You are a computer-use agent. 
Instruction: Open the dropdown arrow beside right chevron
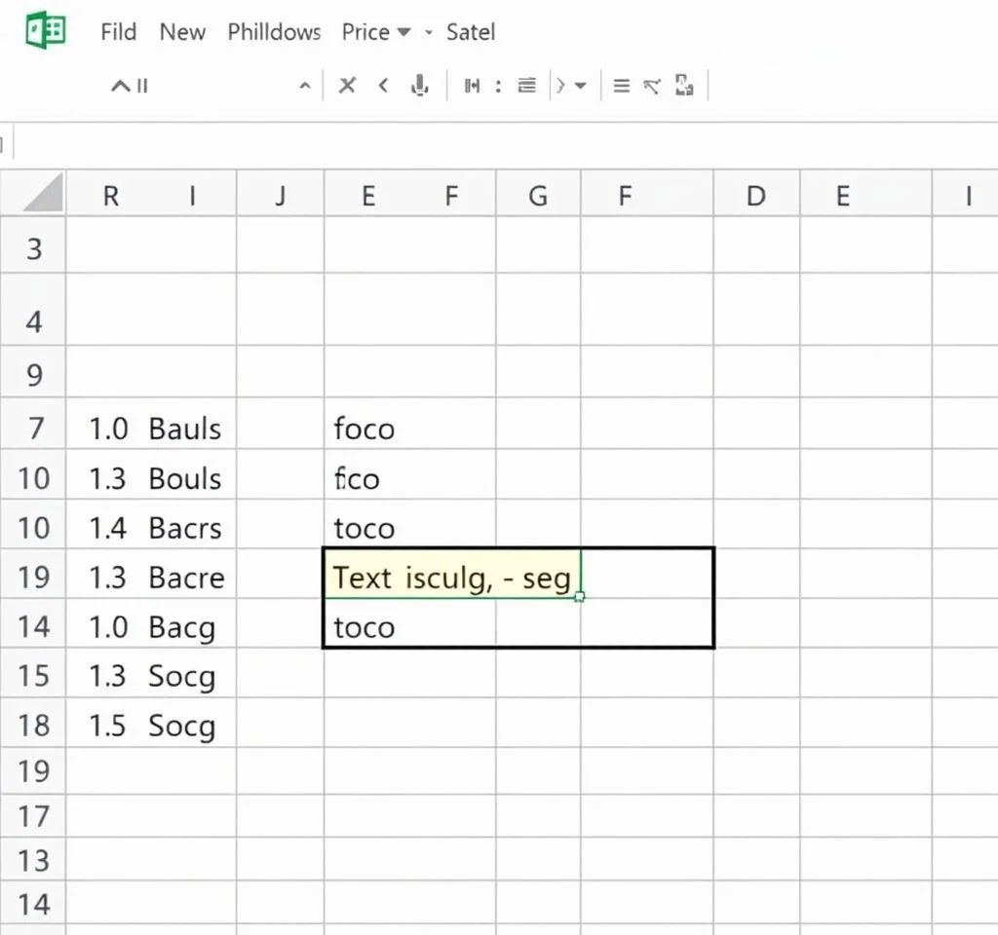[581, 86]
